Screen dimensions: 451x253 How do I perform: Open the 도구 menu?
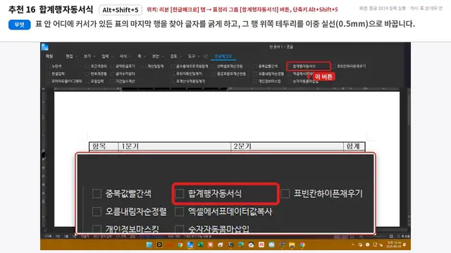(191, 56)
